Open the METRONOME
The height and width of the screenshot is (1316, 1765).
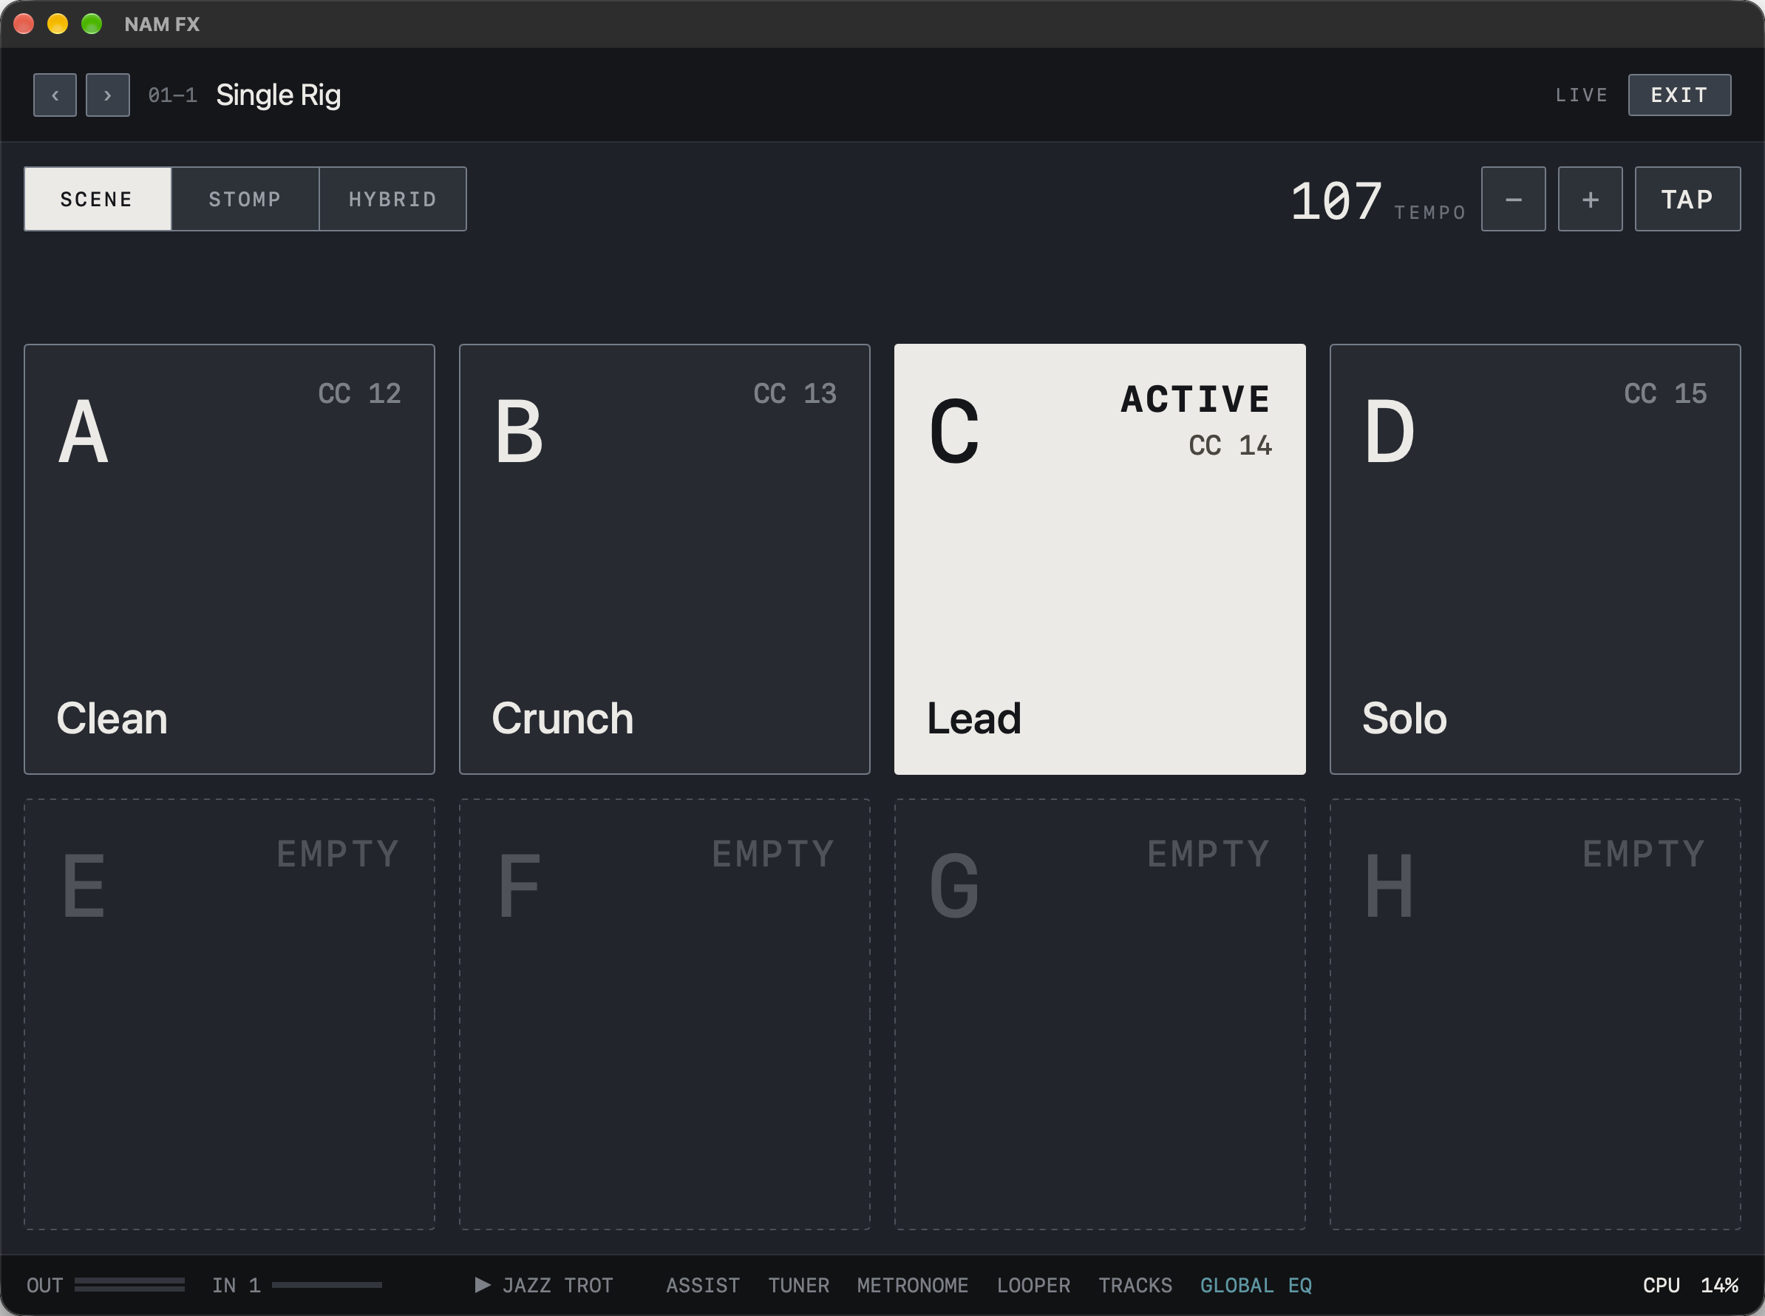click(912, 1285)
